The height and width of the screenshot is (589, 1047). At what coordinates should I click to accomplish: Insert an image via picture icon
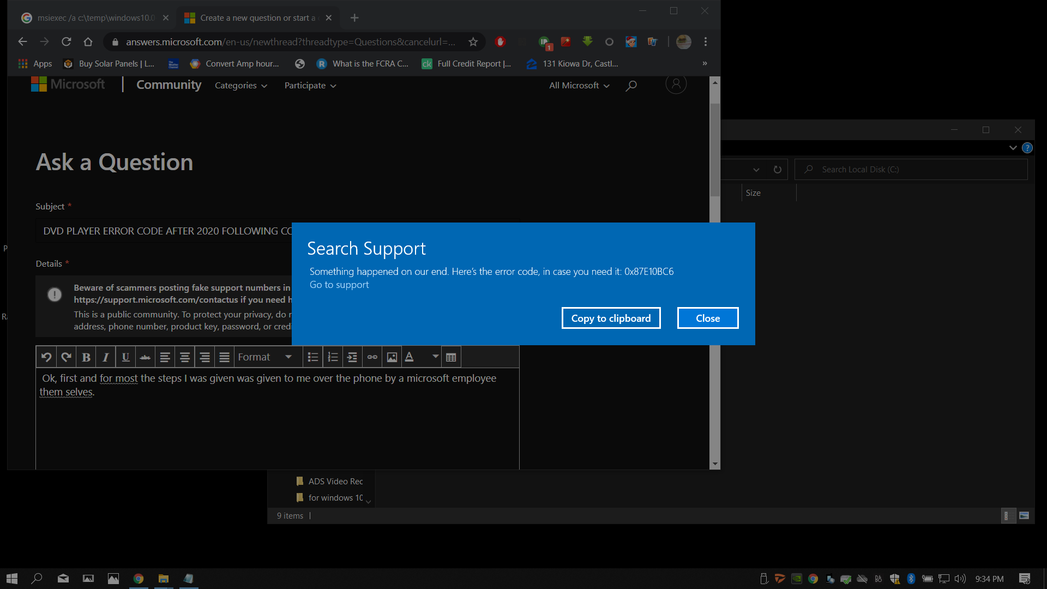click(x=392, y=357)
